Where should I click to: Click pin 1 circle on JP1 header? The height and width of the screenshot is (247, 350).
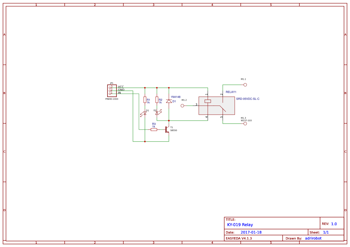[x=110, y=94]
